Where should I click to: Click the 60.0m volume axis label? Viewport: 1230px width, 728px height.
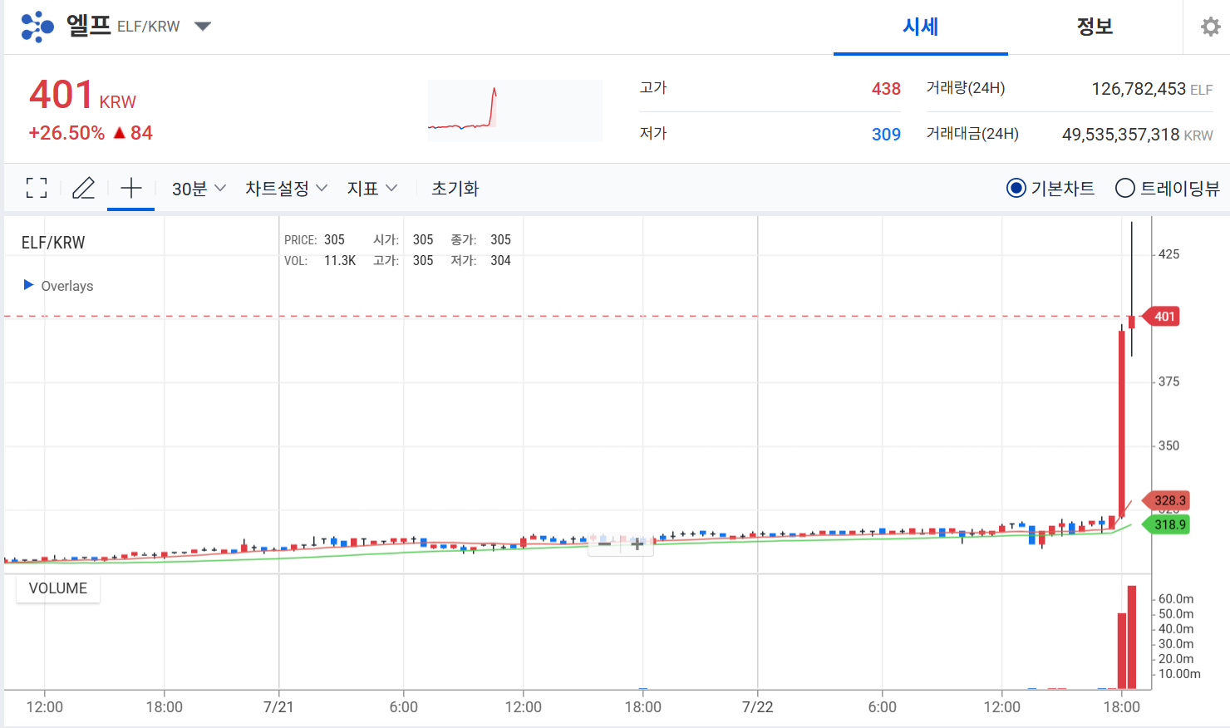[x=1176, y=599]
